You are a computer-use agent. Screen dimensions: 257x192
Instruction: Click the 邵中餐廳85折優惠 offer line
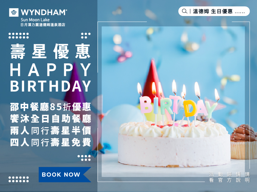(x=50, y=107)
